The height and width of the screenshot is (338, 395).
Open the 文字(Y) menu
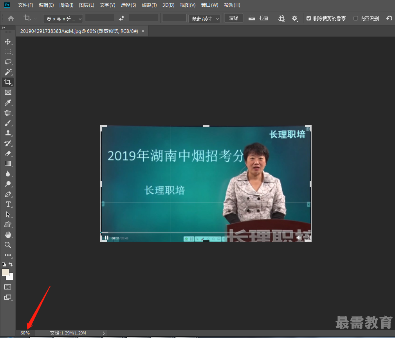pyautogui.click(x=107, y=5)
